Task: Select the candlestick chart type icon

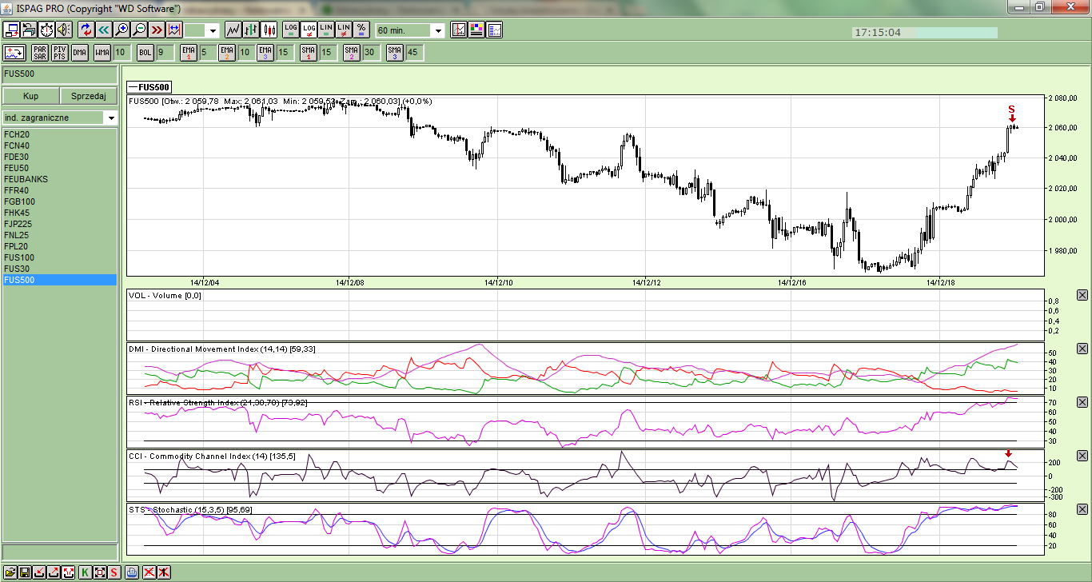Action: coord(269,30)
